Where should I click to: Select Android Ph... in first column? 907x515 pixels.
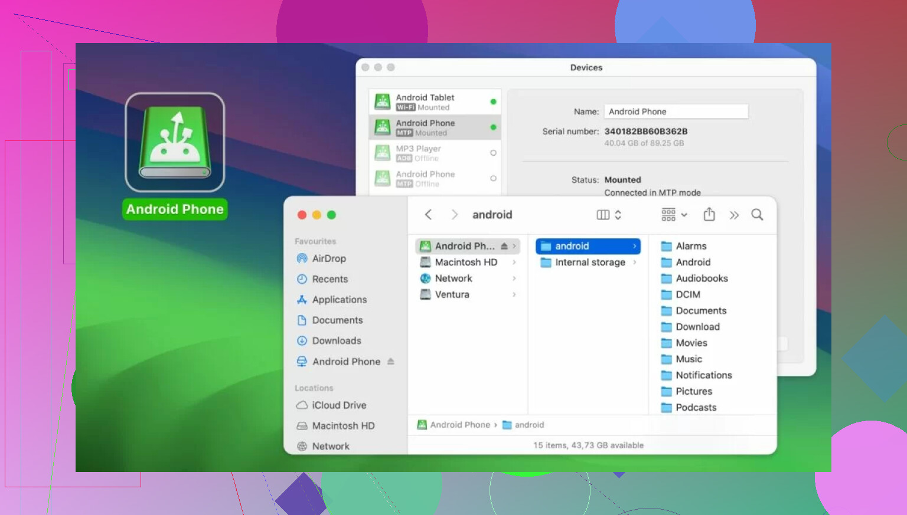(467, 246)
